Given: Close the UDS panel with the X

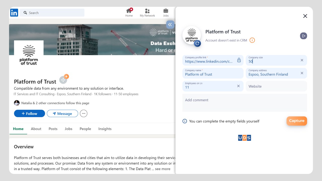Looking at the screenshot, I should click(305, 16).
